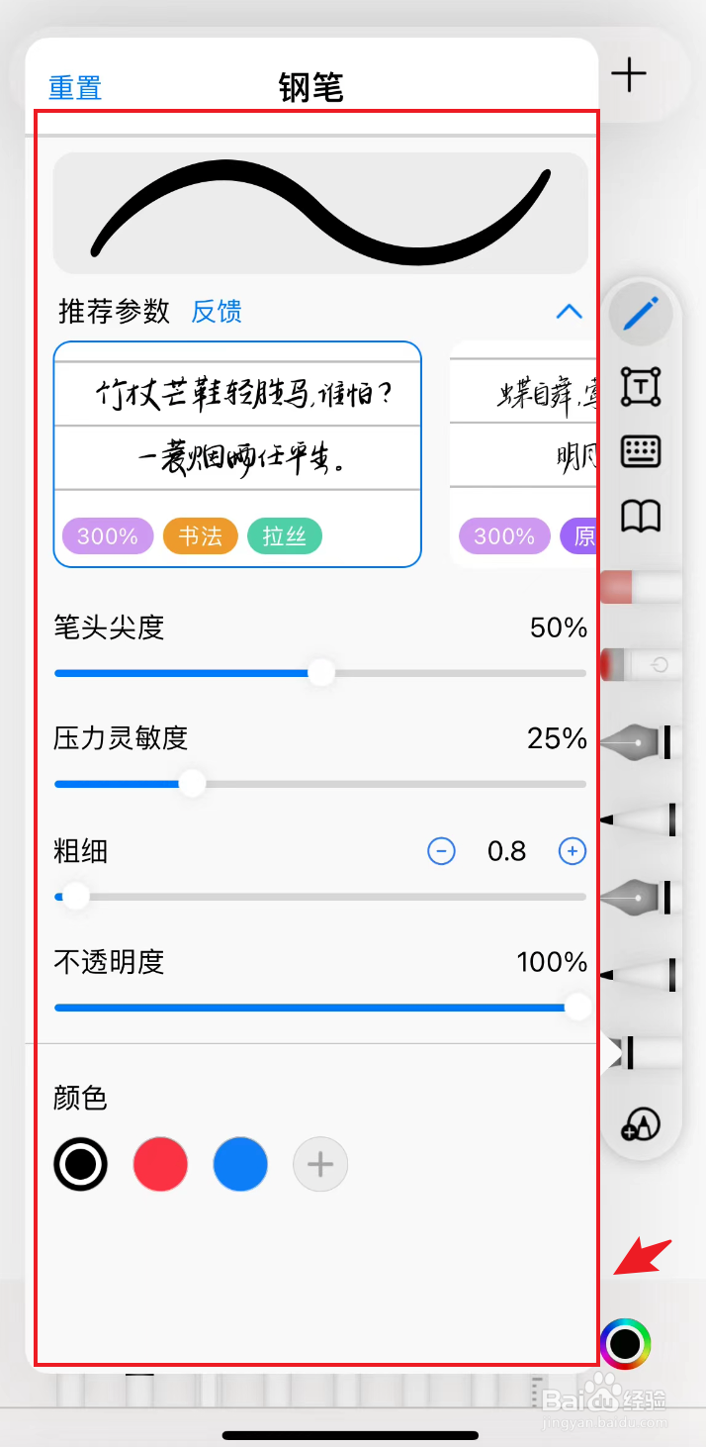This screenshot has height=1447, width=706.
Task: Collapse the 推荐参数 section chevron
Action: (569, 312)
